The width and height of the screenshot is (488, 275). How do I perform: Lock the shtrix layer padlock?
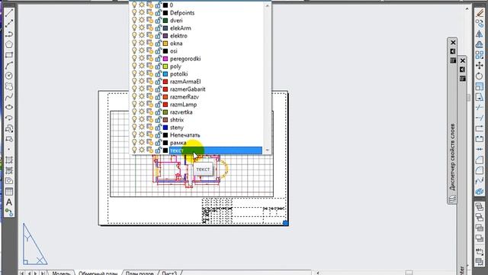pos(158,120)
